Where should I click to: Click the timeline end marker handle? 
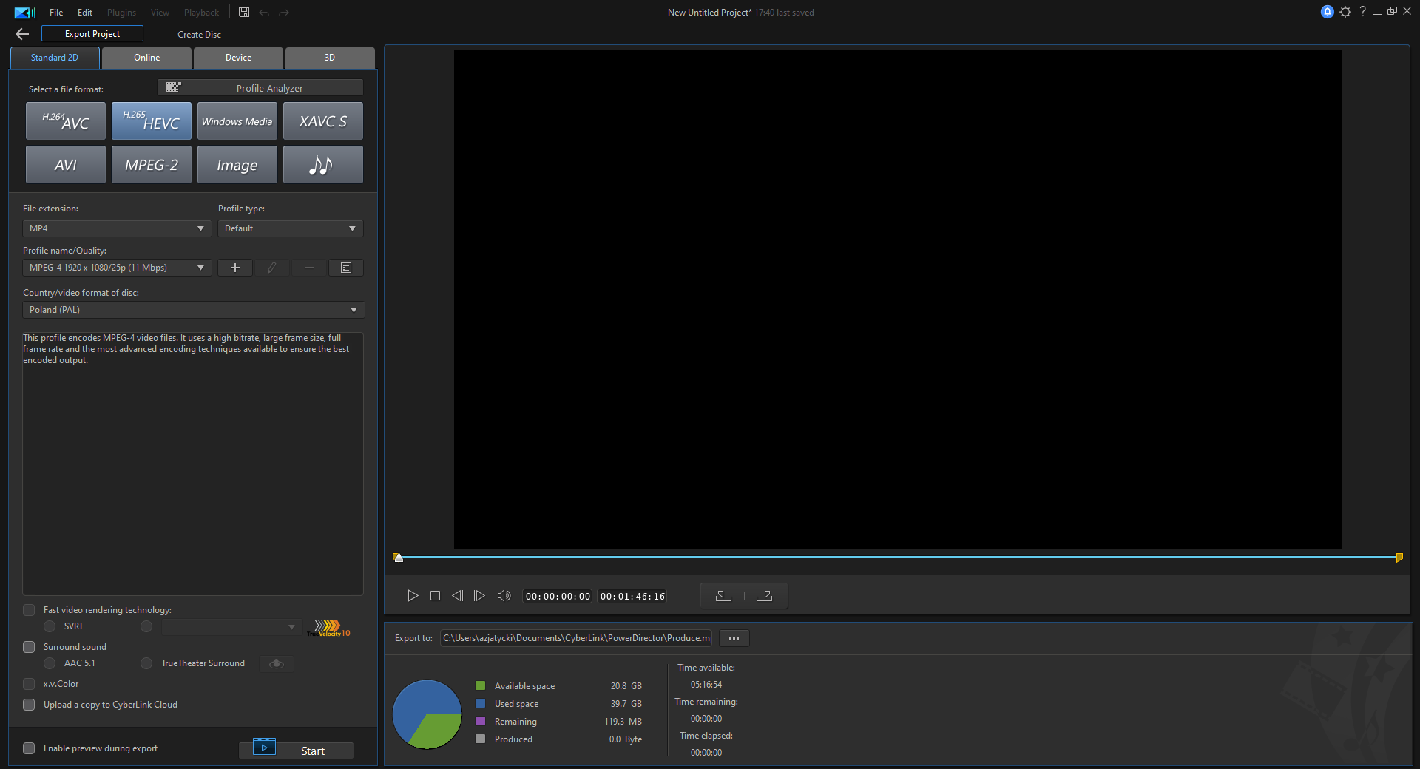(x=1399, y=557)
